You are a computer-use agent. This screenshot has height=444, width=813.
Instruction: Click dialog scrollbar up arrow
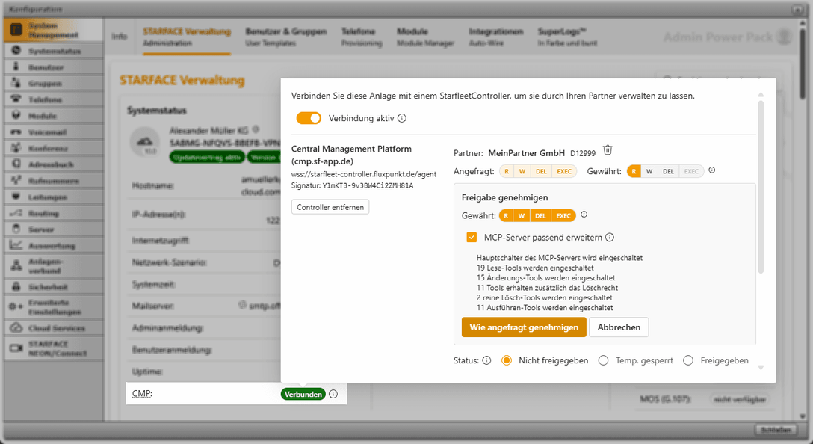(x=761, y=95)
